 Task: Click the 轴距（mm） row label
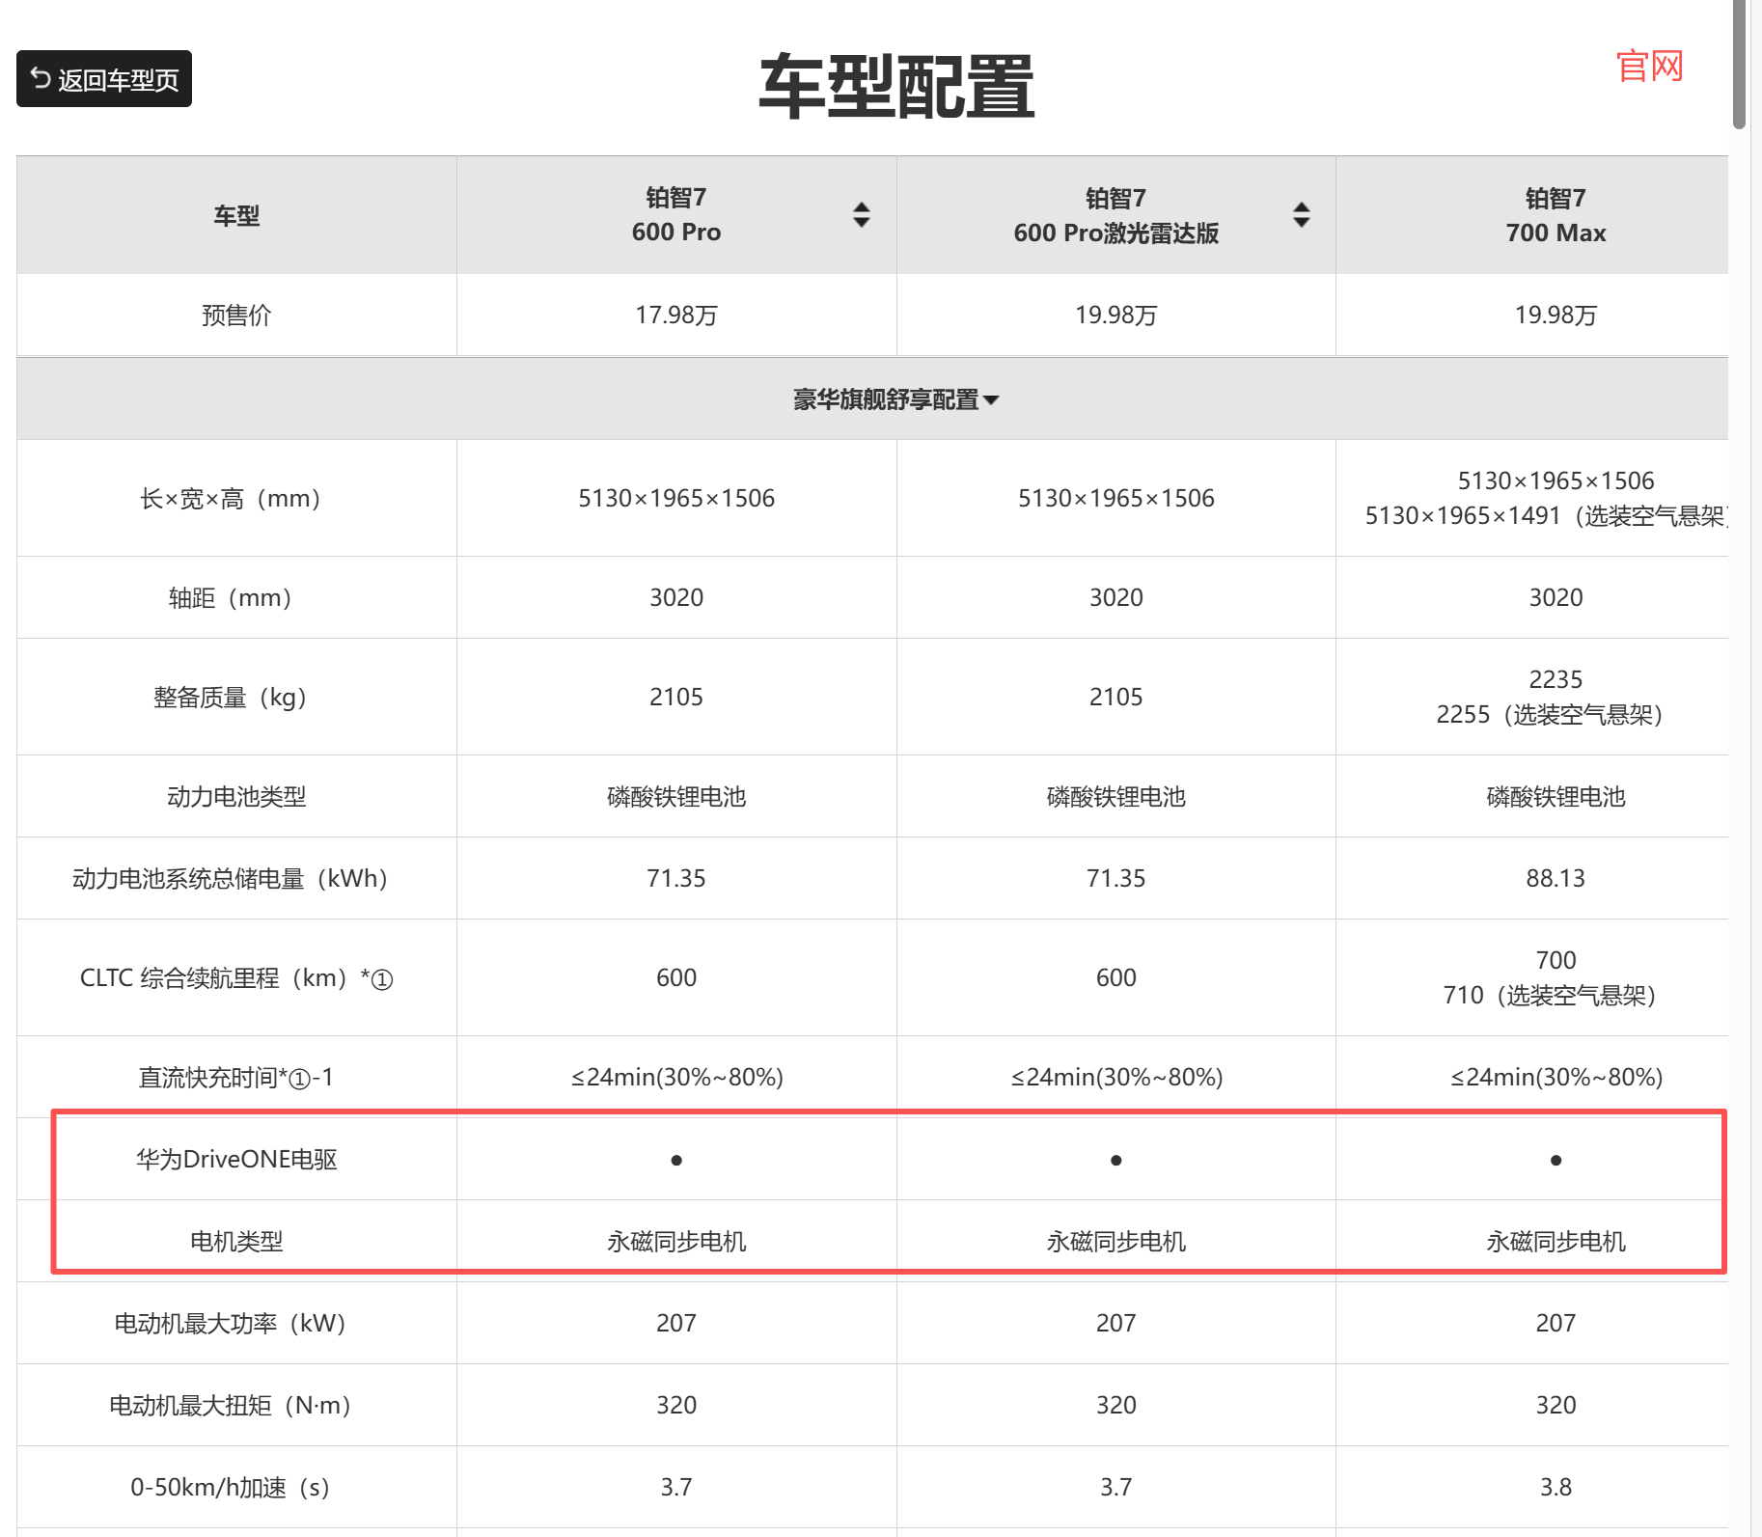[231, 598]
